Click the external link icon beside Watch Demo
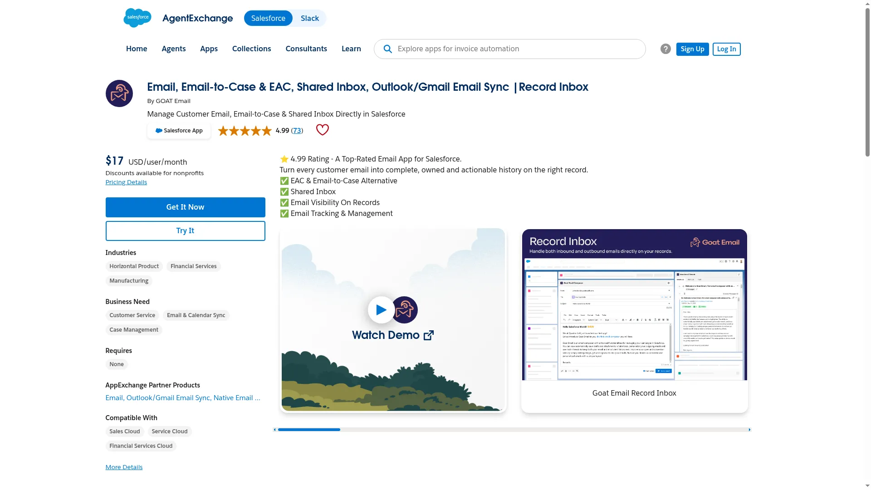The height and width of the screenshot is (490, 871). tap(429, 335)
